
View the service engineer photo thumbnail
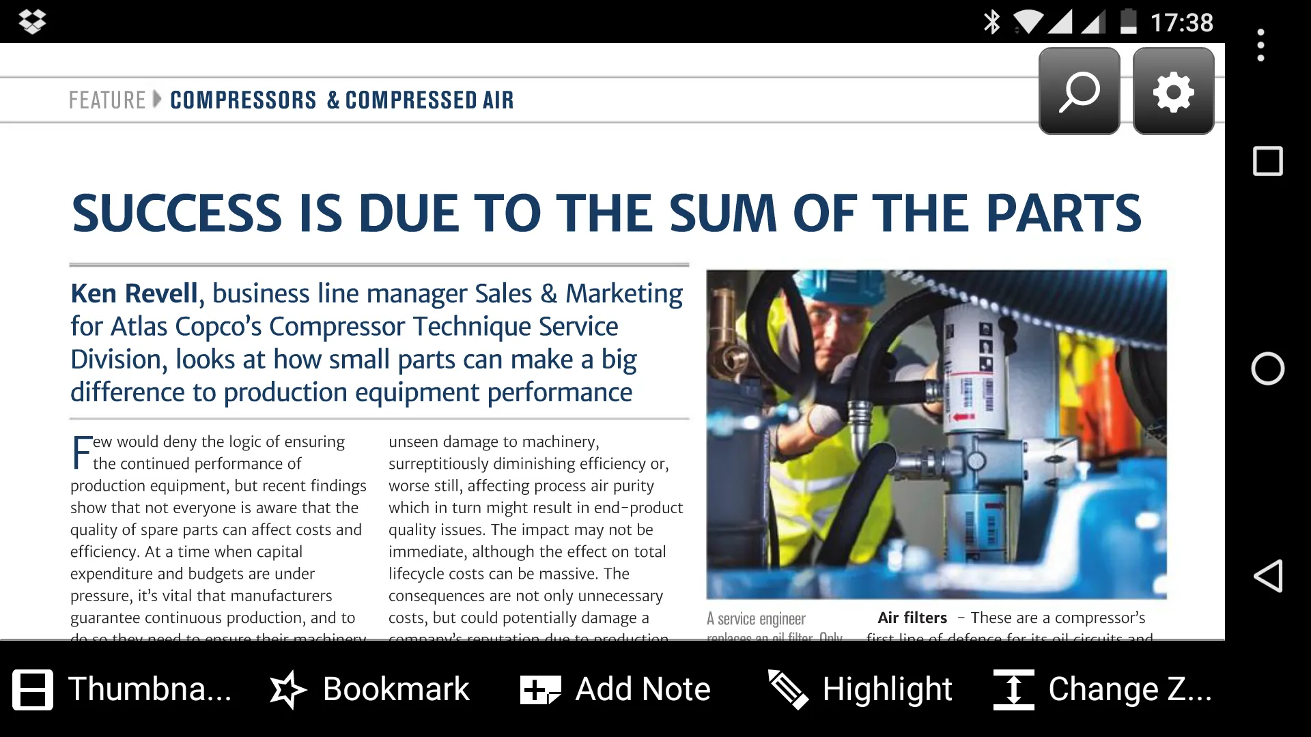[935, 435]
